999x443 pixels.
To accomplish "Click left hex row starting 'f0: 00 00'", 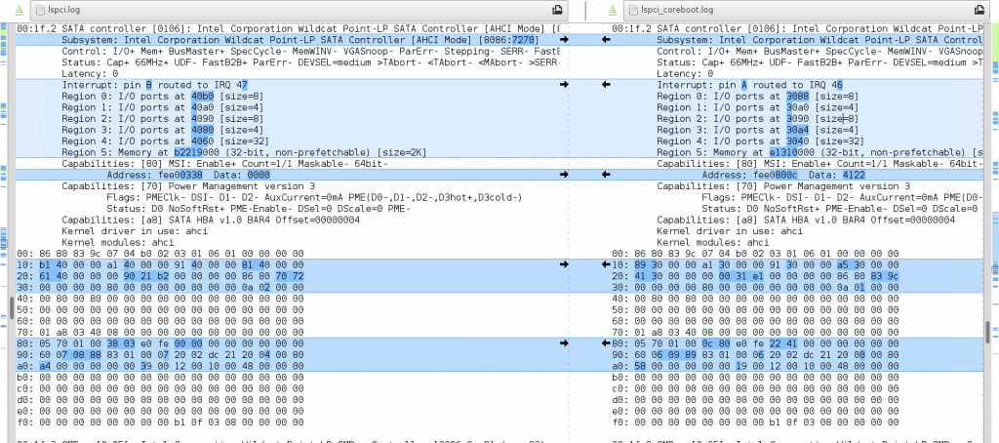I will (x=161, y=422).
